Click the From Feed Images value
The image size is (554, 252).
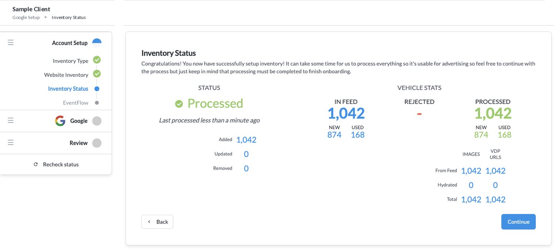click(471, 171)
